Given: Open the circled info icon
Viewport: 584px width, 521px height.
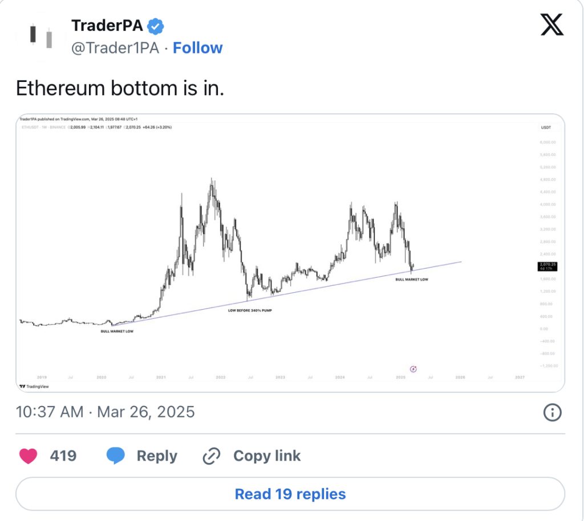Looking at the screenshot, I should coord(552,412).
